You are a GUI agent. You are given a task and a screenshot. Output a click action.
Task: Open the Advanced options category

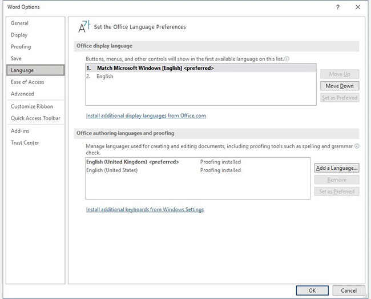pyautogui.click(x=35, y=94)
